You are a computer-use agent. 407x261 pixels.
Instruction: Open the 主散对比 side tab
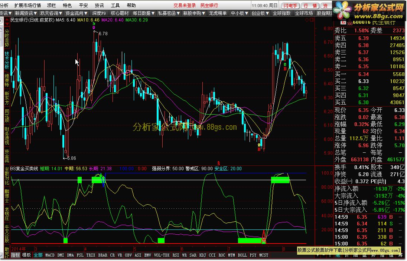7,176
